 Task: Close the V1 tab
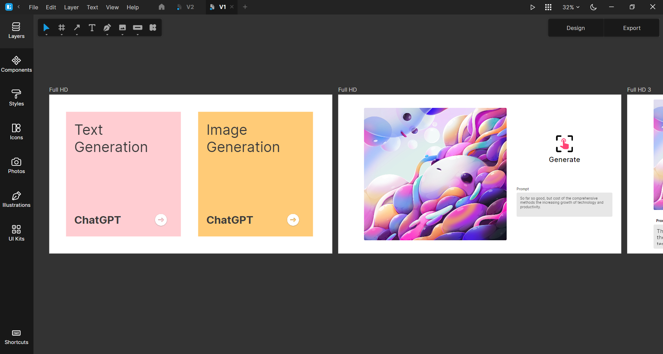232,7
